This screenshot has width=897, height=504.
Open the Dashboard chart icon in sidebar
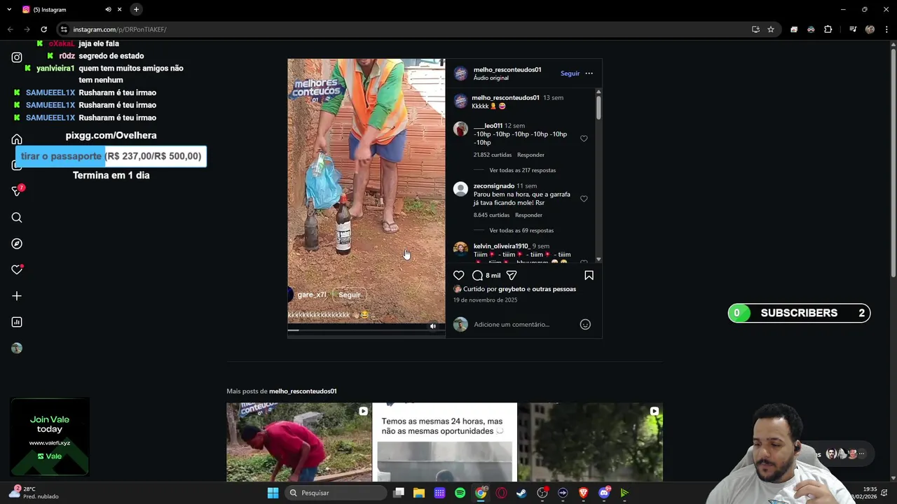click(17, 322)
